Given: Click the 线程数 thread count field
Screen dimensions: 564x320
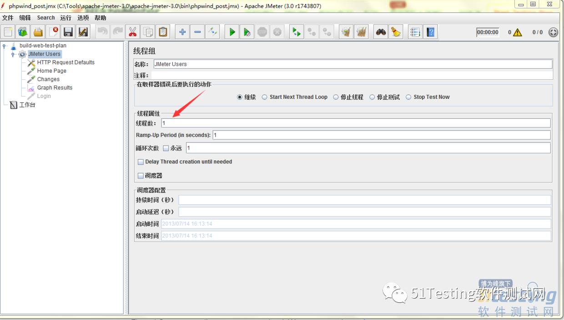Looking at the screenshot, I should (x=356, y=123).
